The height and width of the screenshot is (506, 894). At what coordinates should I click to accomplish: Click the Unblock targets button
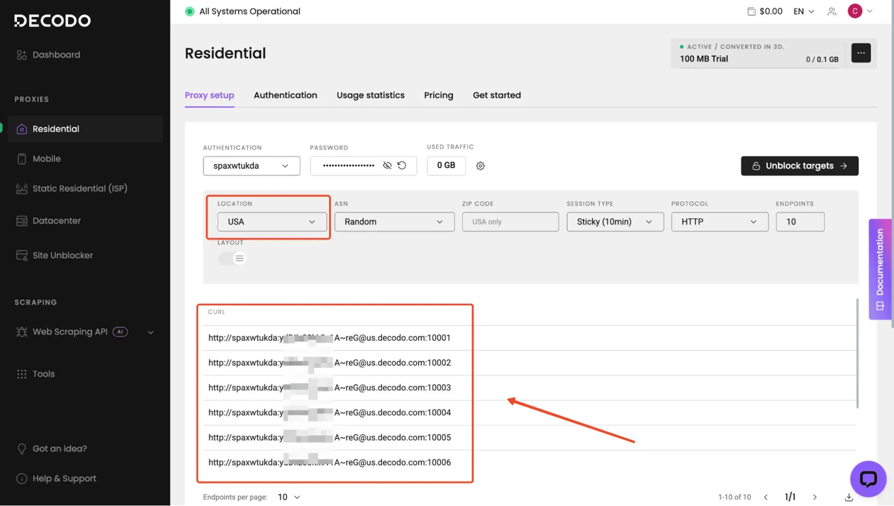tap(799, 166)
